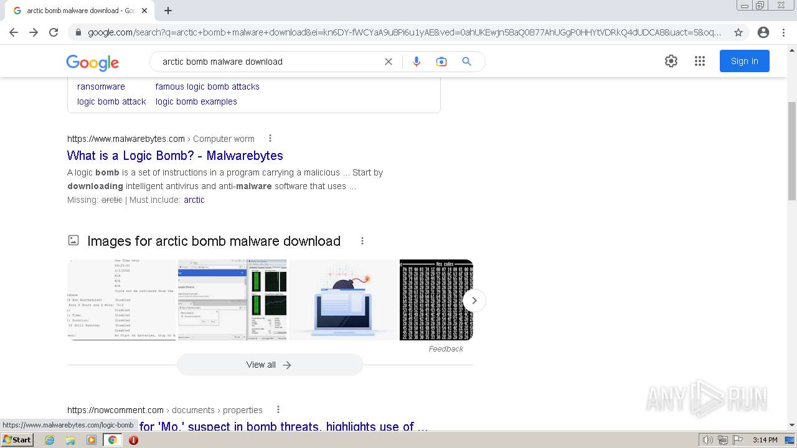
Task: Open Google quick settings gear
Action: 671,61
